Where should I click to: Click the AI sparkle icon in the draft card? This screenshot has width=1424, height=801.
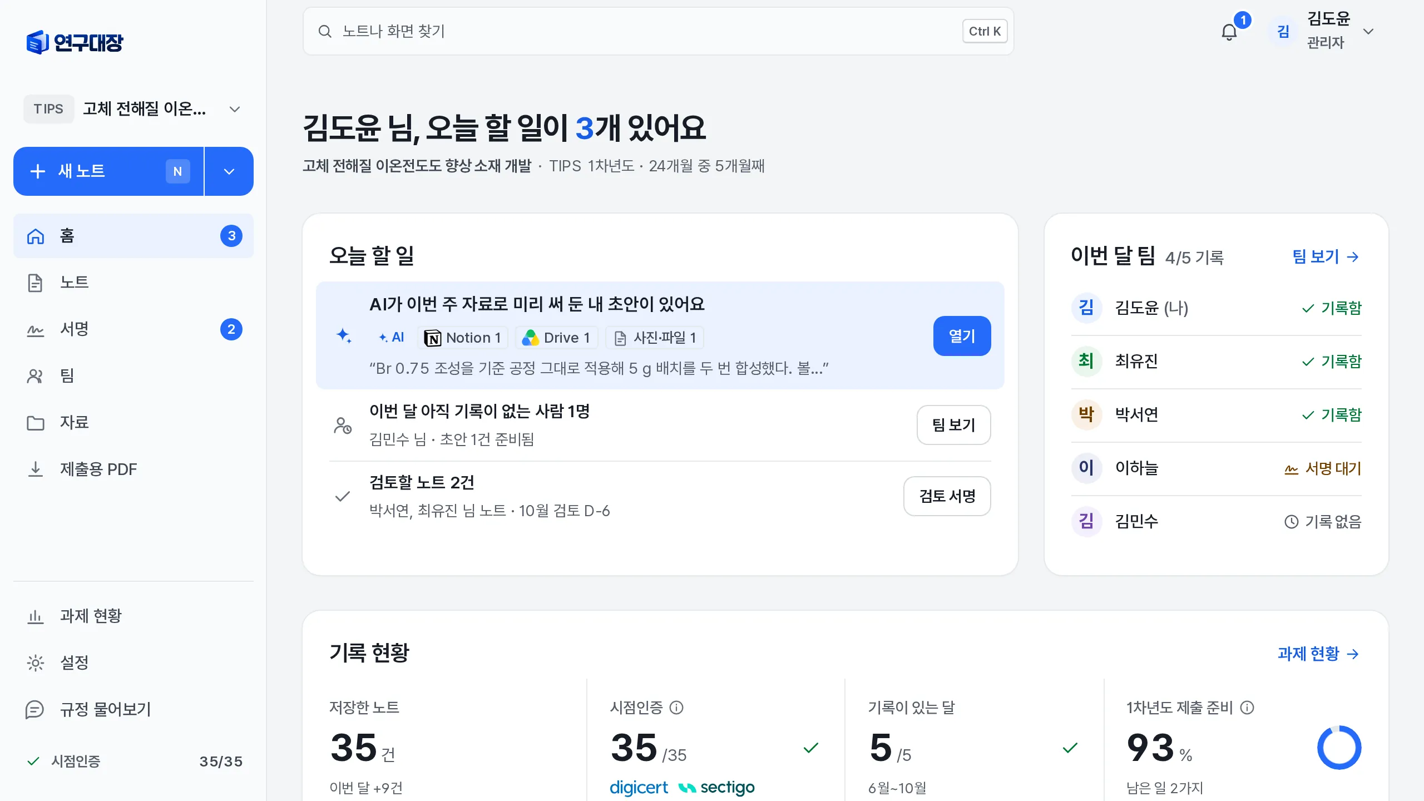point(344,335)
